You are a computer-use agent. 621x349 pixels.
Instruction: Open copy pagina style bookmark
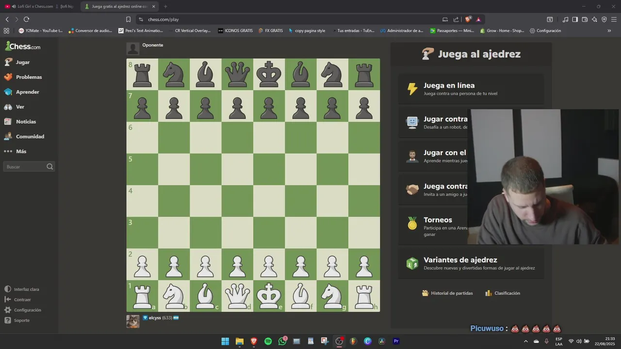(307, 31)
